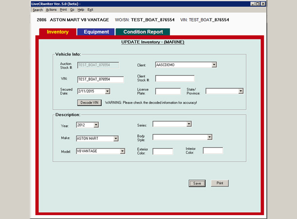297x219 pixels.
Task: Switch to the Inventory tab
Action: click(x=58, y=32)
